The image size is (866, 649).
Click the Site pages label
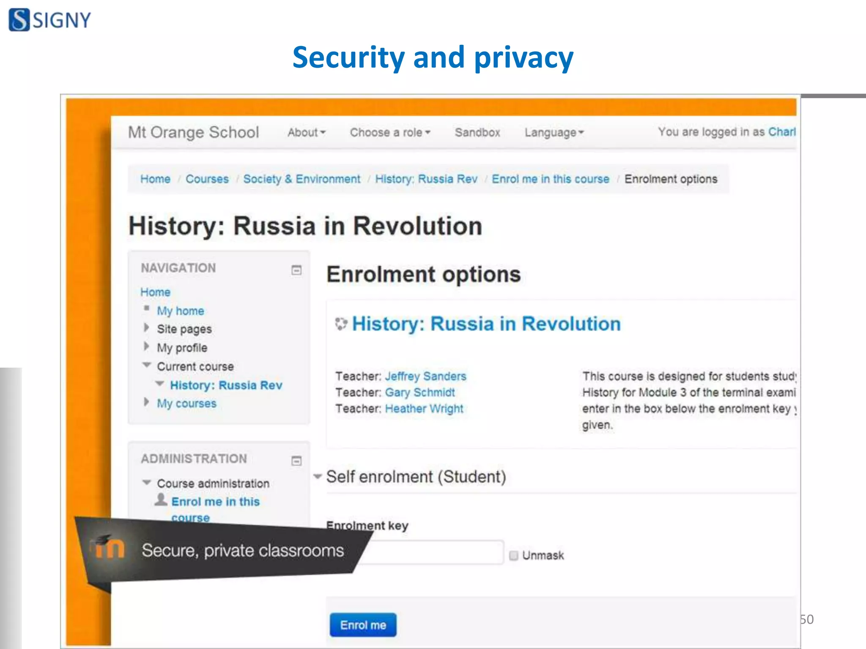click(184, 329)
